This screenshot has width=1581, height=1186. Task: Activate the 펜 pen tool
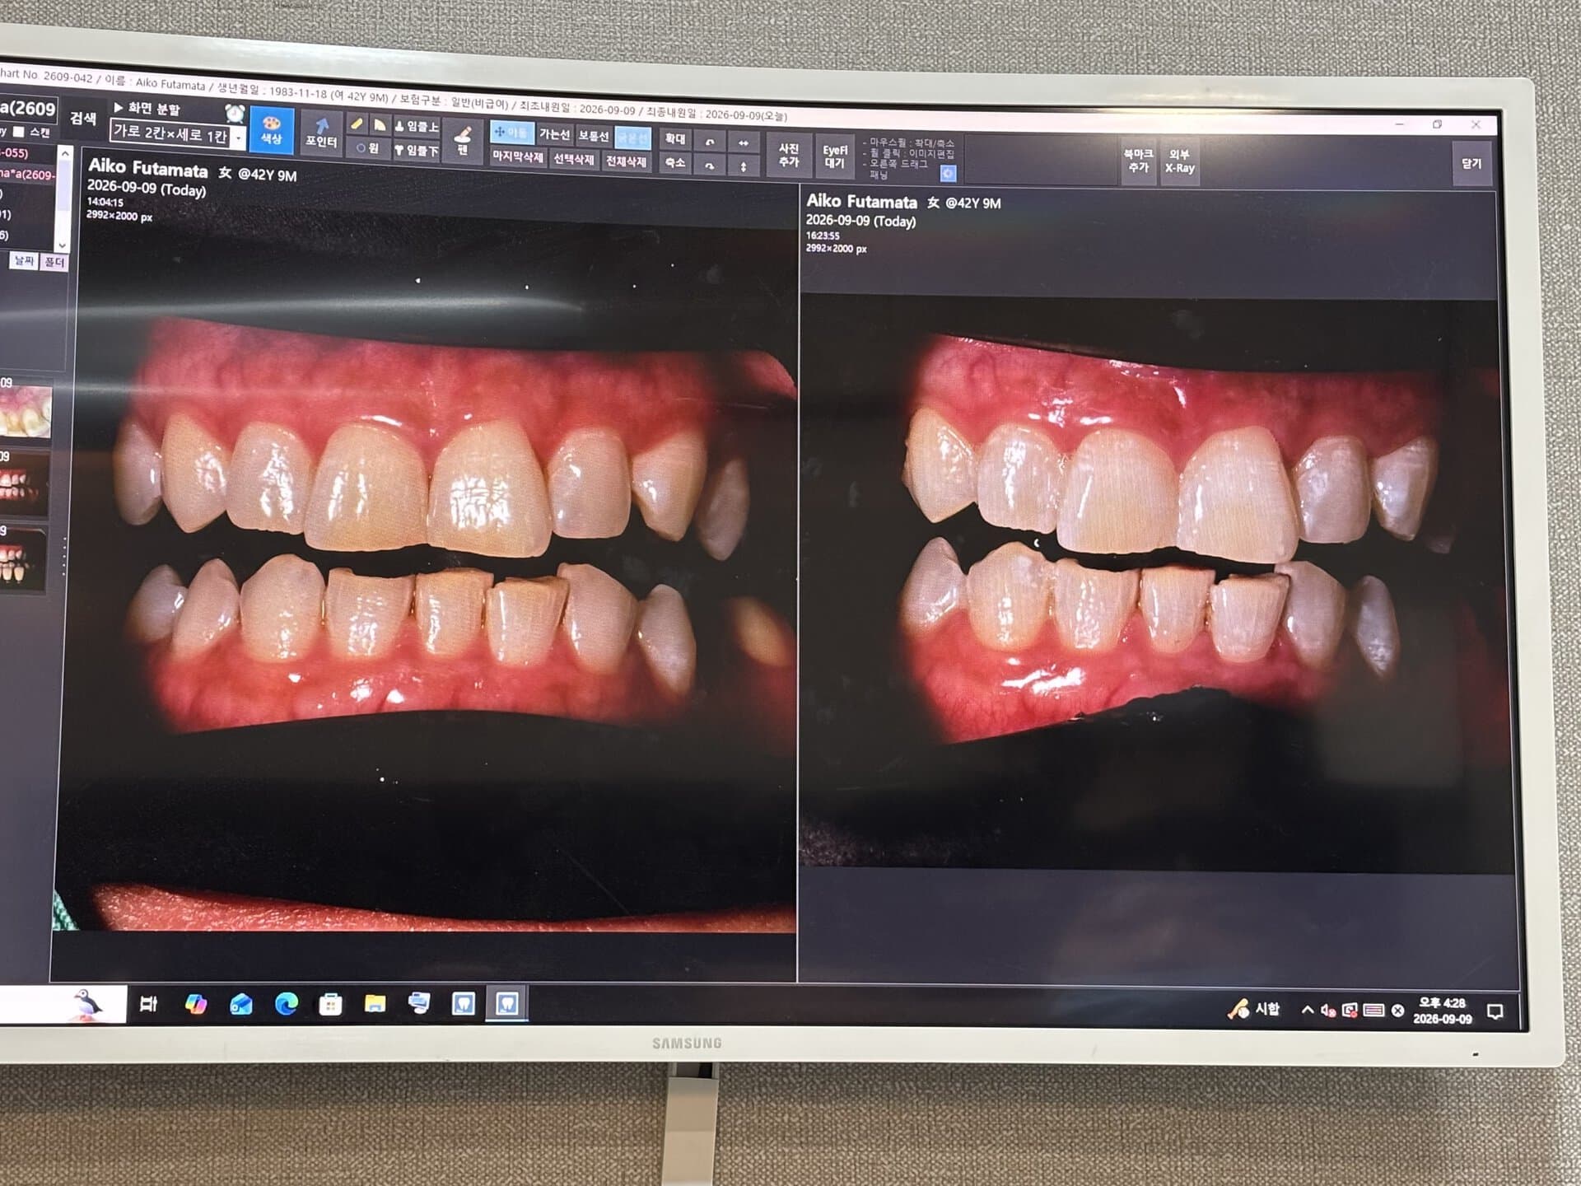tap(462, 140)
